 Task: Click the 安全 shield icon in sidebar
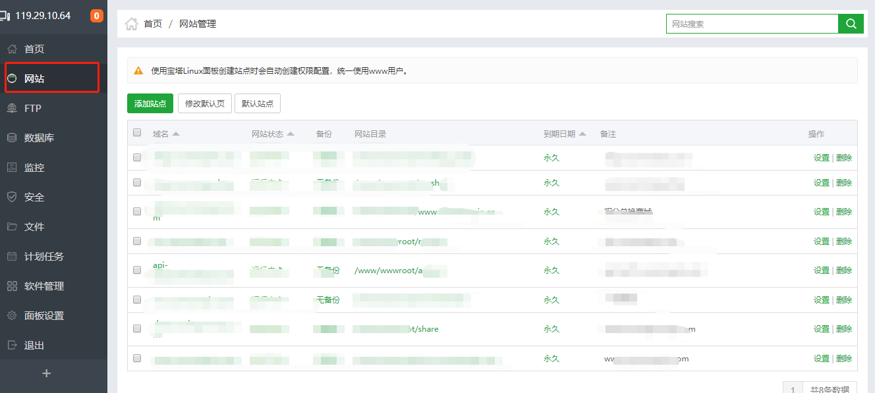pyautogui.click(x=12, y=197)
